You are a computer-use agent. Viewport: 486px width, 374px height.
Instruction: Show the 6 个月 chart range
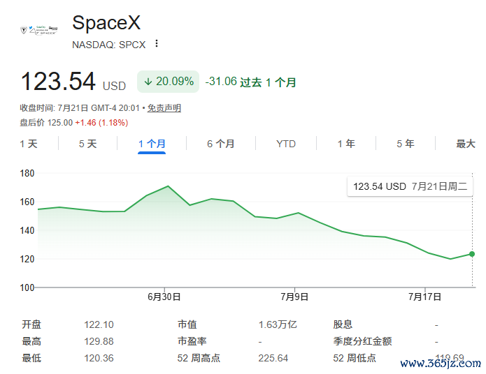221,144
